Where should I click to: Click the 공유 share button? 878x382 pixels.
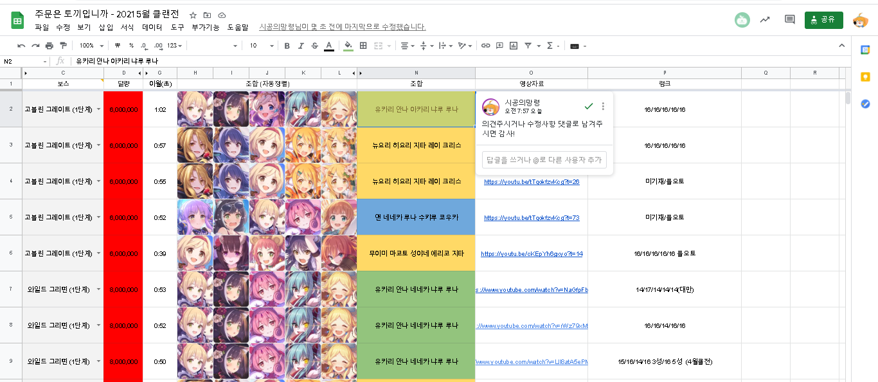coord(823,20)
